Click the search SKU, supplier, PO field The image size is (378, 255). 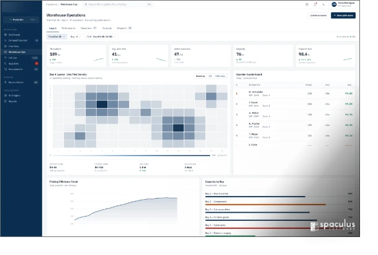[118, 4]
